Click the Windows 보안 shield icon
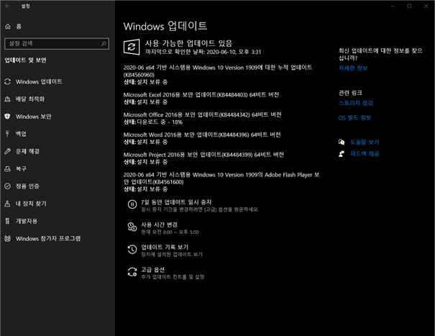The width and height of the screenshot is (435, 336). [7, 117]
